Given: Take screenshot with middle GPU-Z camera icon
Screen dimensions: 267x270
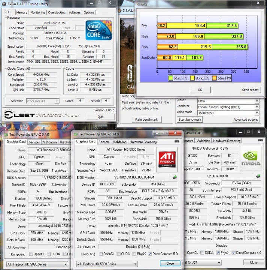Looking at the screenshot, I should tap(177, 141).
